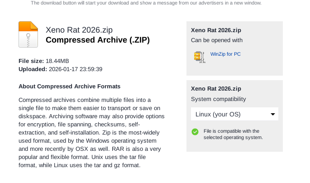Click the WinZip application icon

point(199,57)
